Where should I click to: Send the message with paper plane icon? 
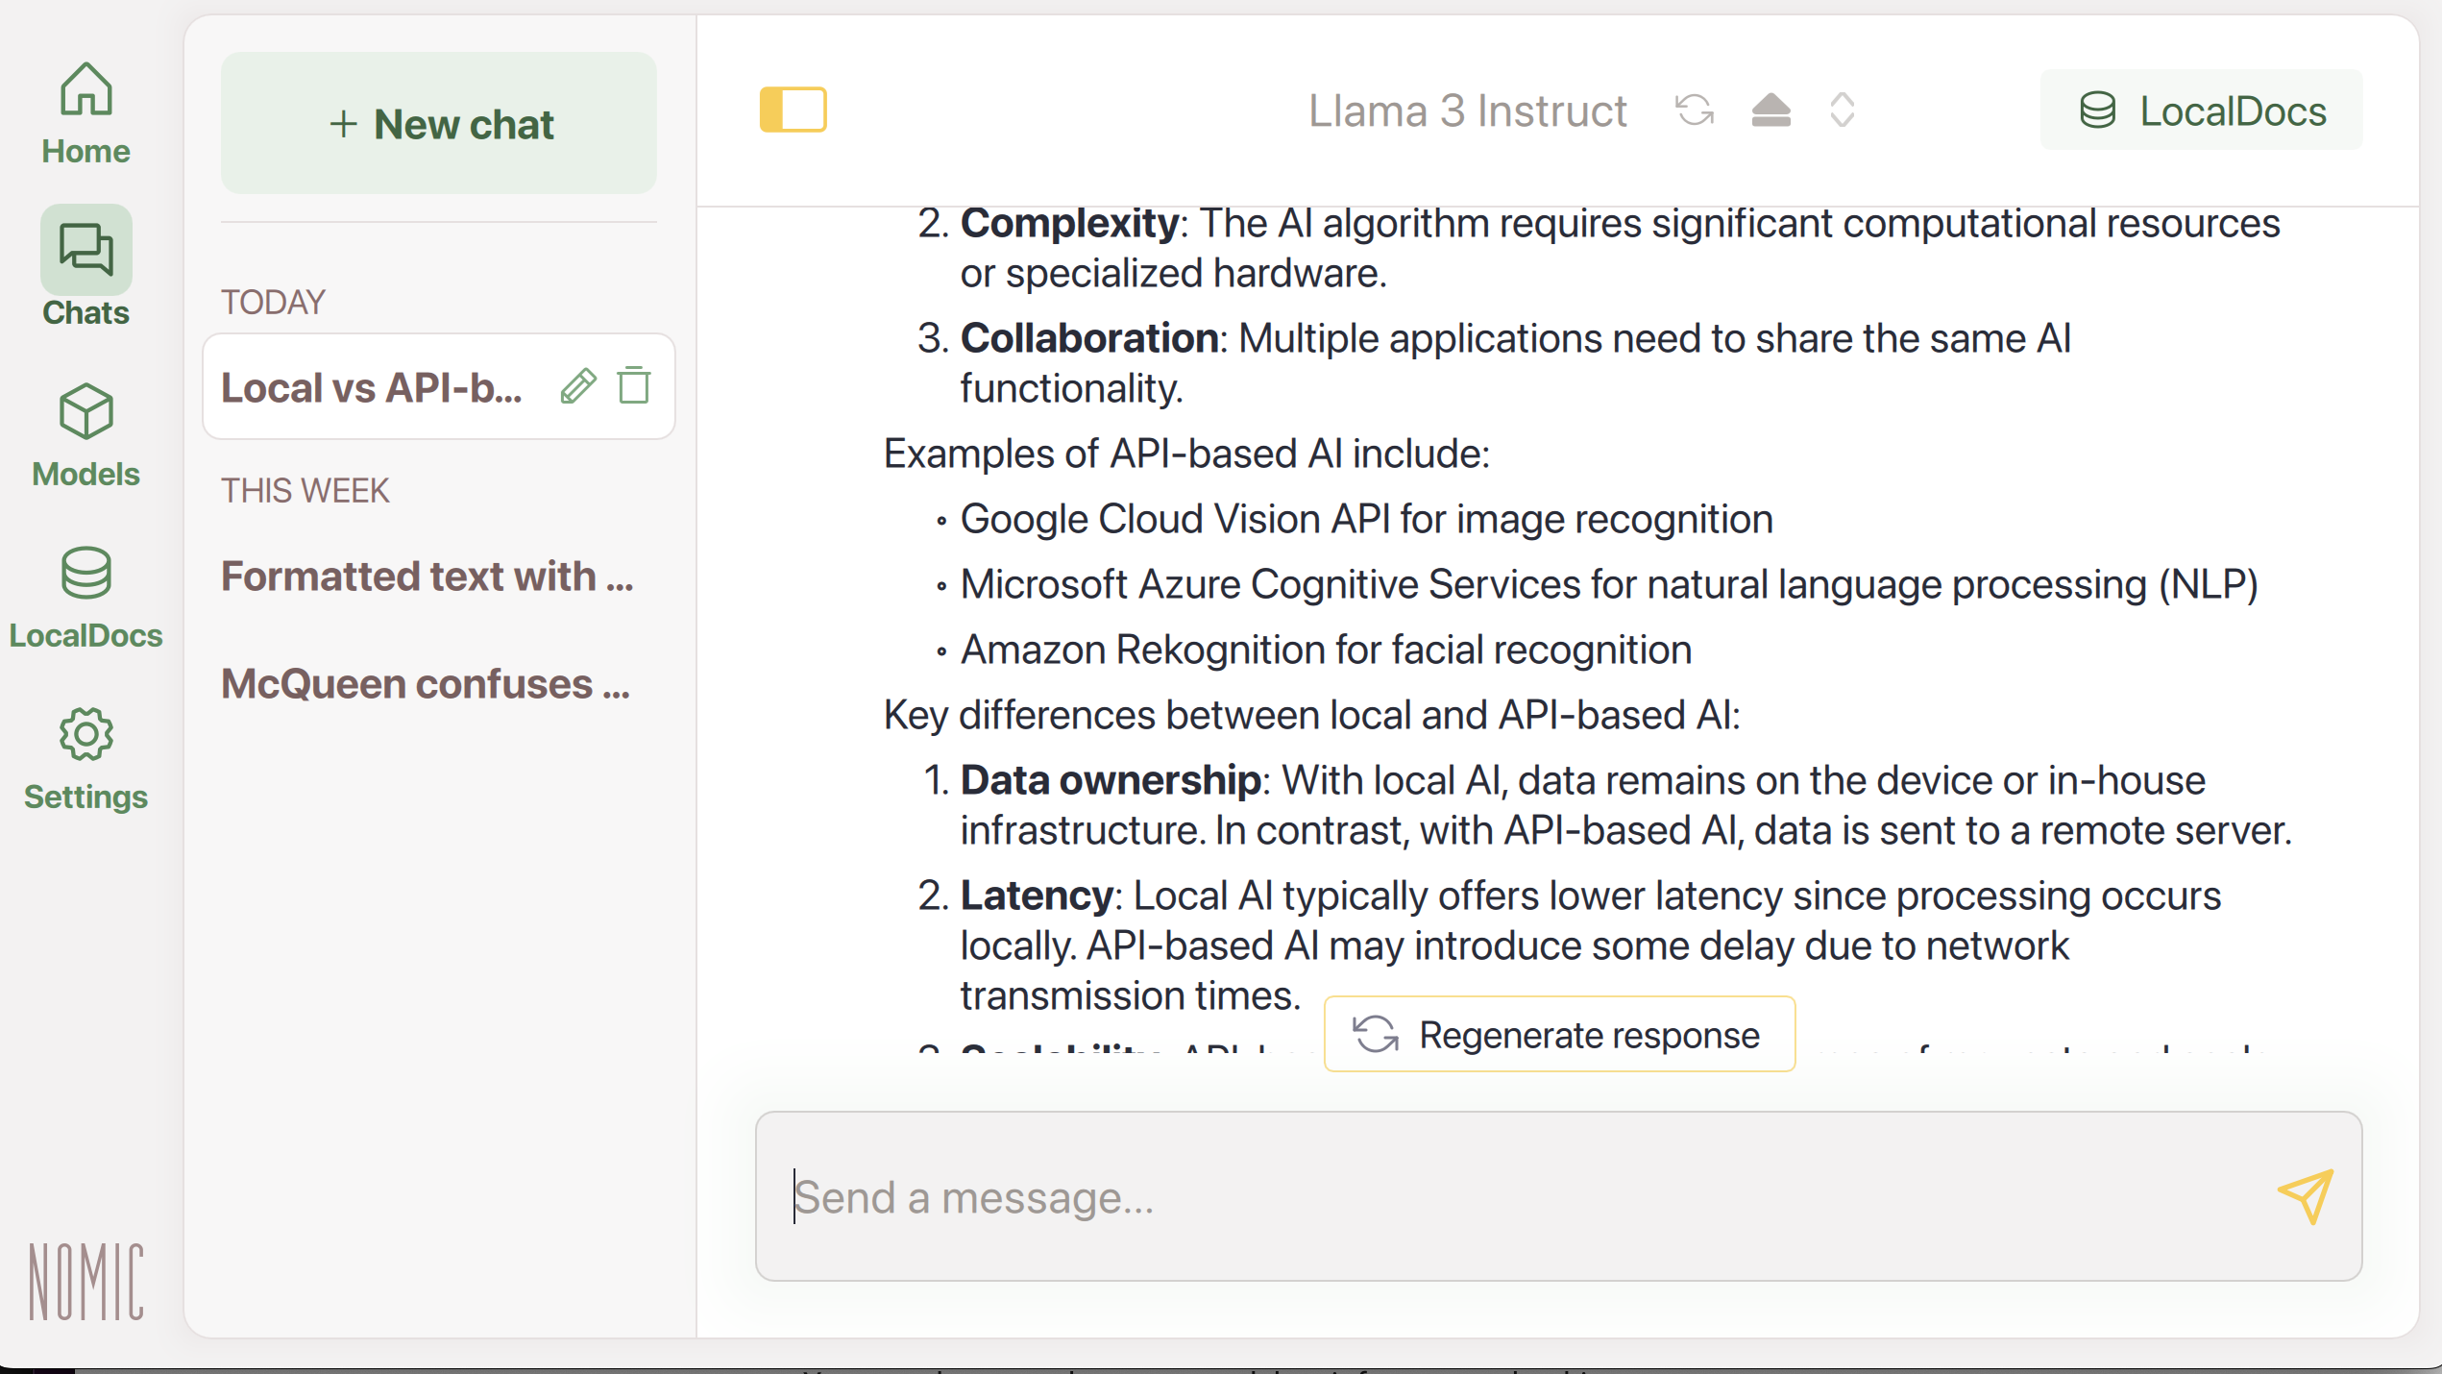(x=2305, y=1195)
